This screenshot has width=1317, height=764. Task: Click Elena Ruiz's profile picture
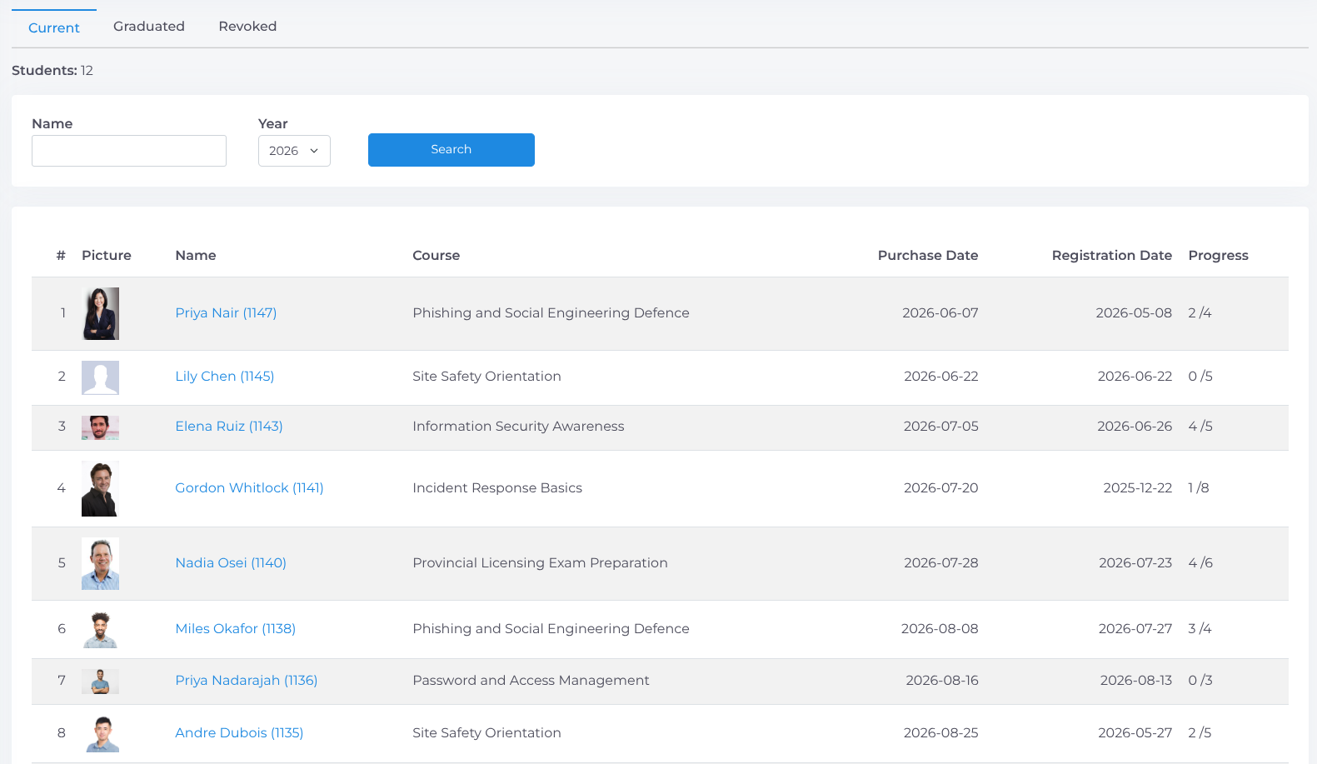click(x=100, y=427)
